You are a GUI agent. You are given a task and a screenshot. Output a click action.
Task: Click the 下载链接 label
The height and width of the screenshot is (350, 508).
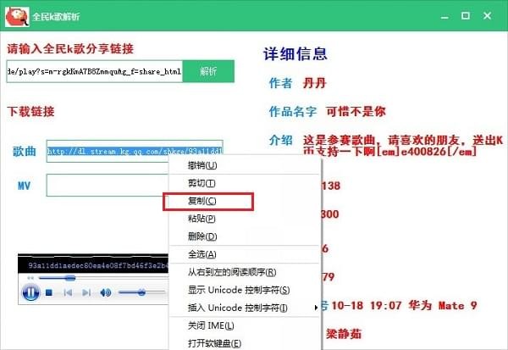(30, 112)
